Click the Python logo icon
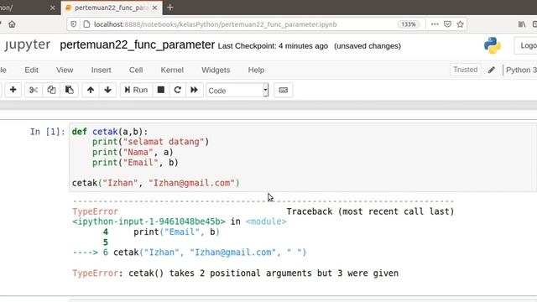This screenshot has width=537, height=302. click(x=493, y=45)
